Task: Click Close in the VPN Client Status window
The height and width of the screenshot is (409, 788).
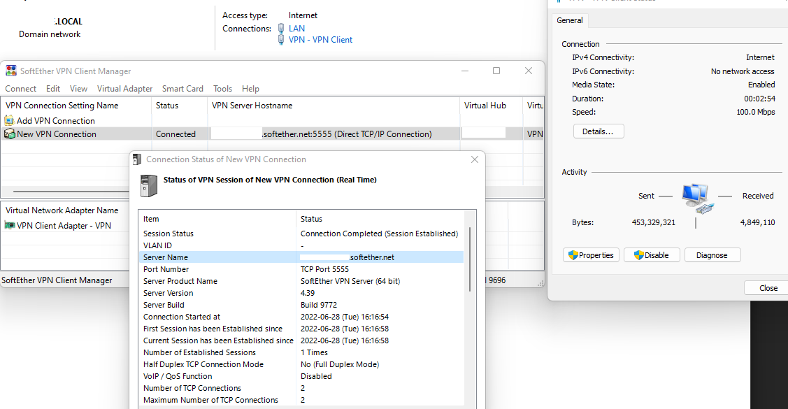Action: tap(767, 288)
